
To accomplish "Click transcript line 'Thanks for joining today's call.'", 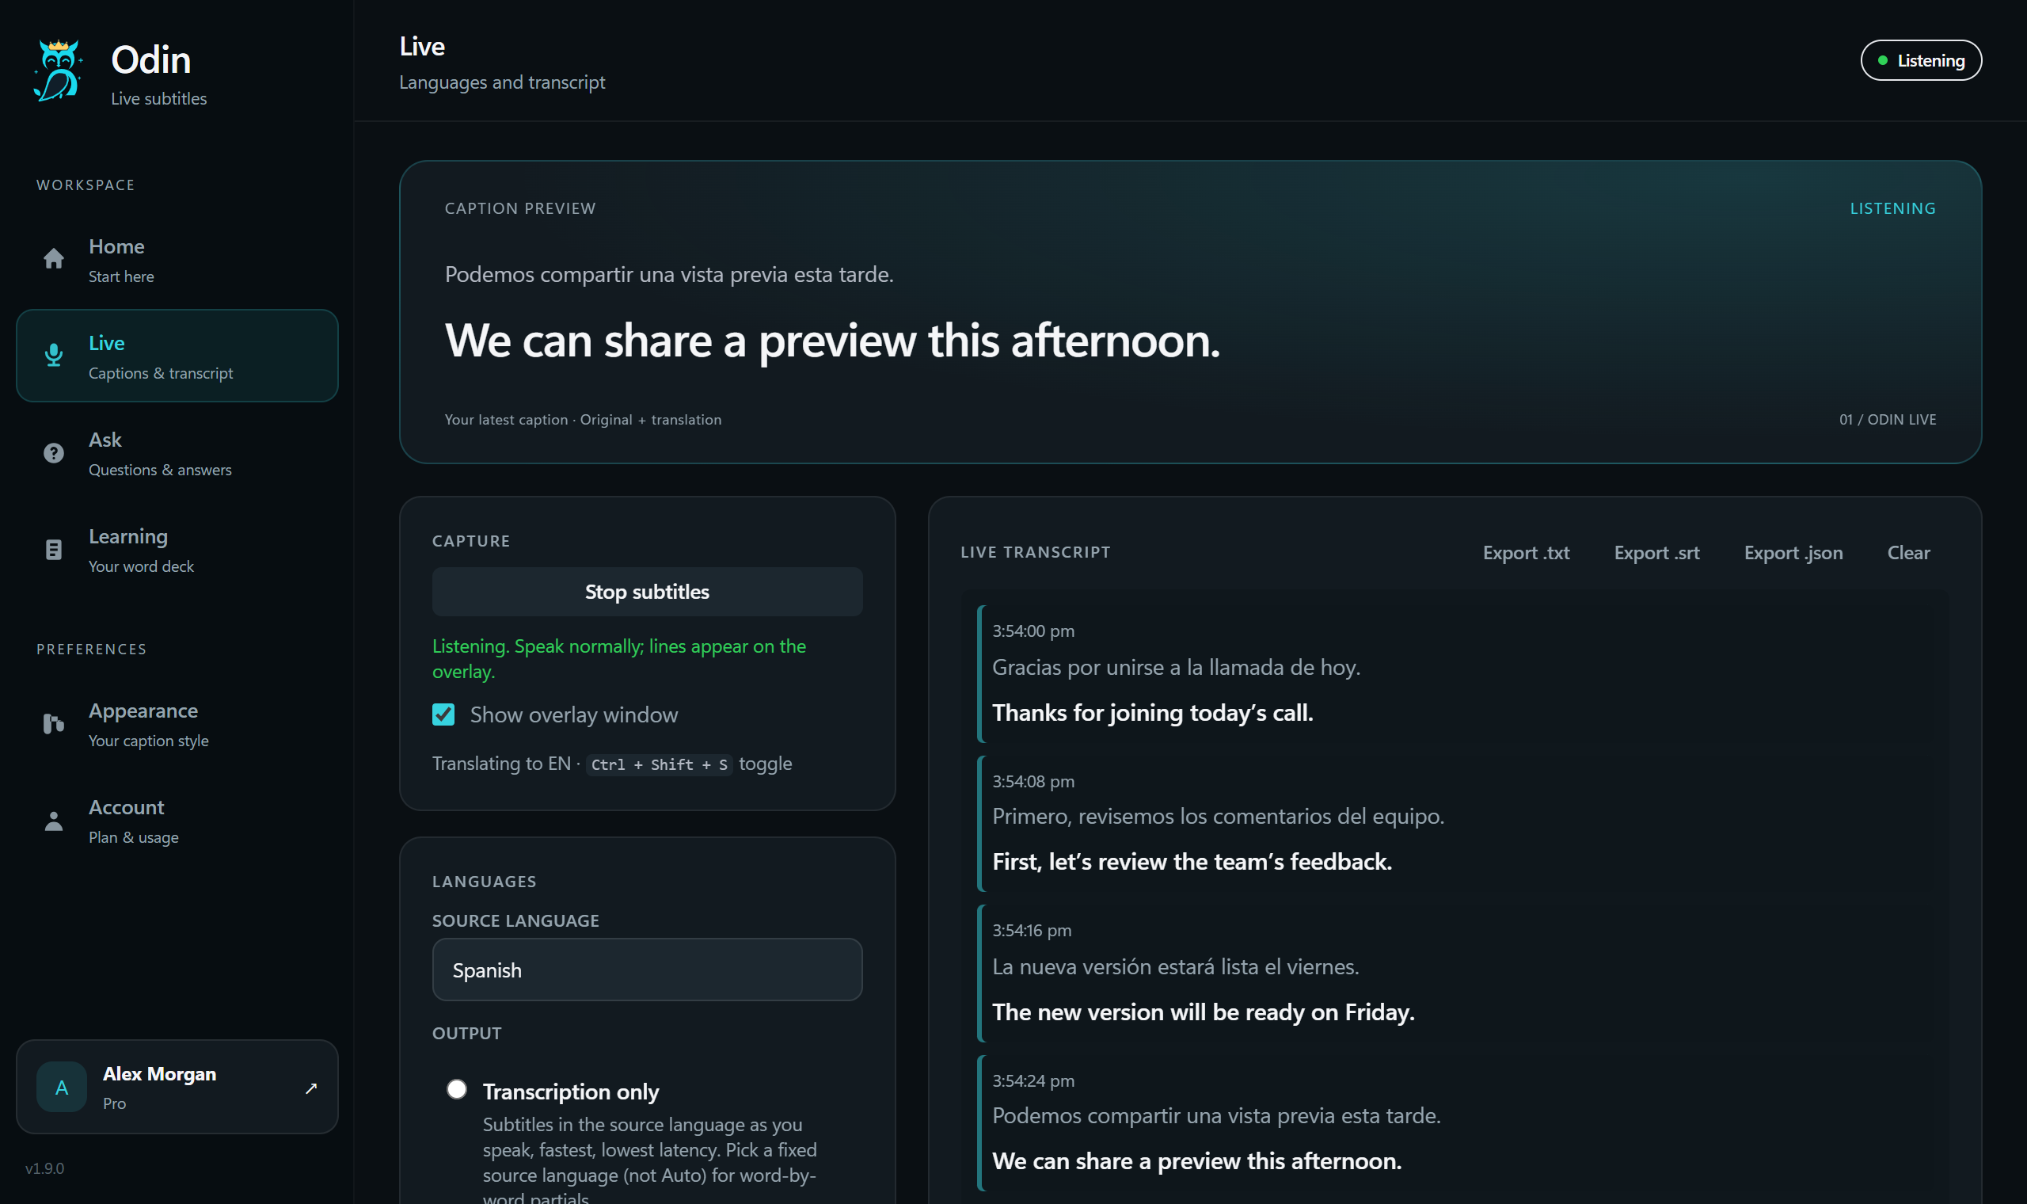I will tap(1152, 712).
